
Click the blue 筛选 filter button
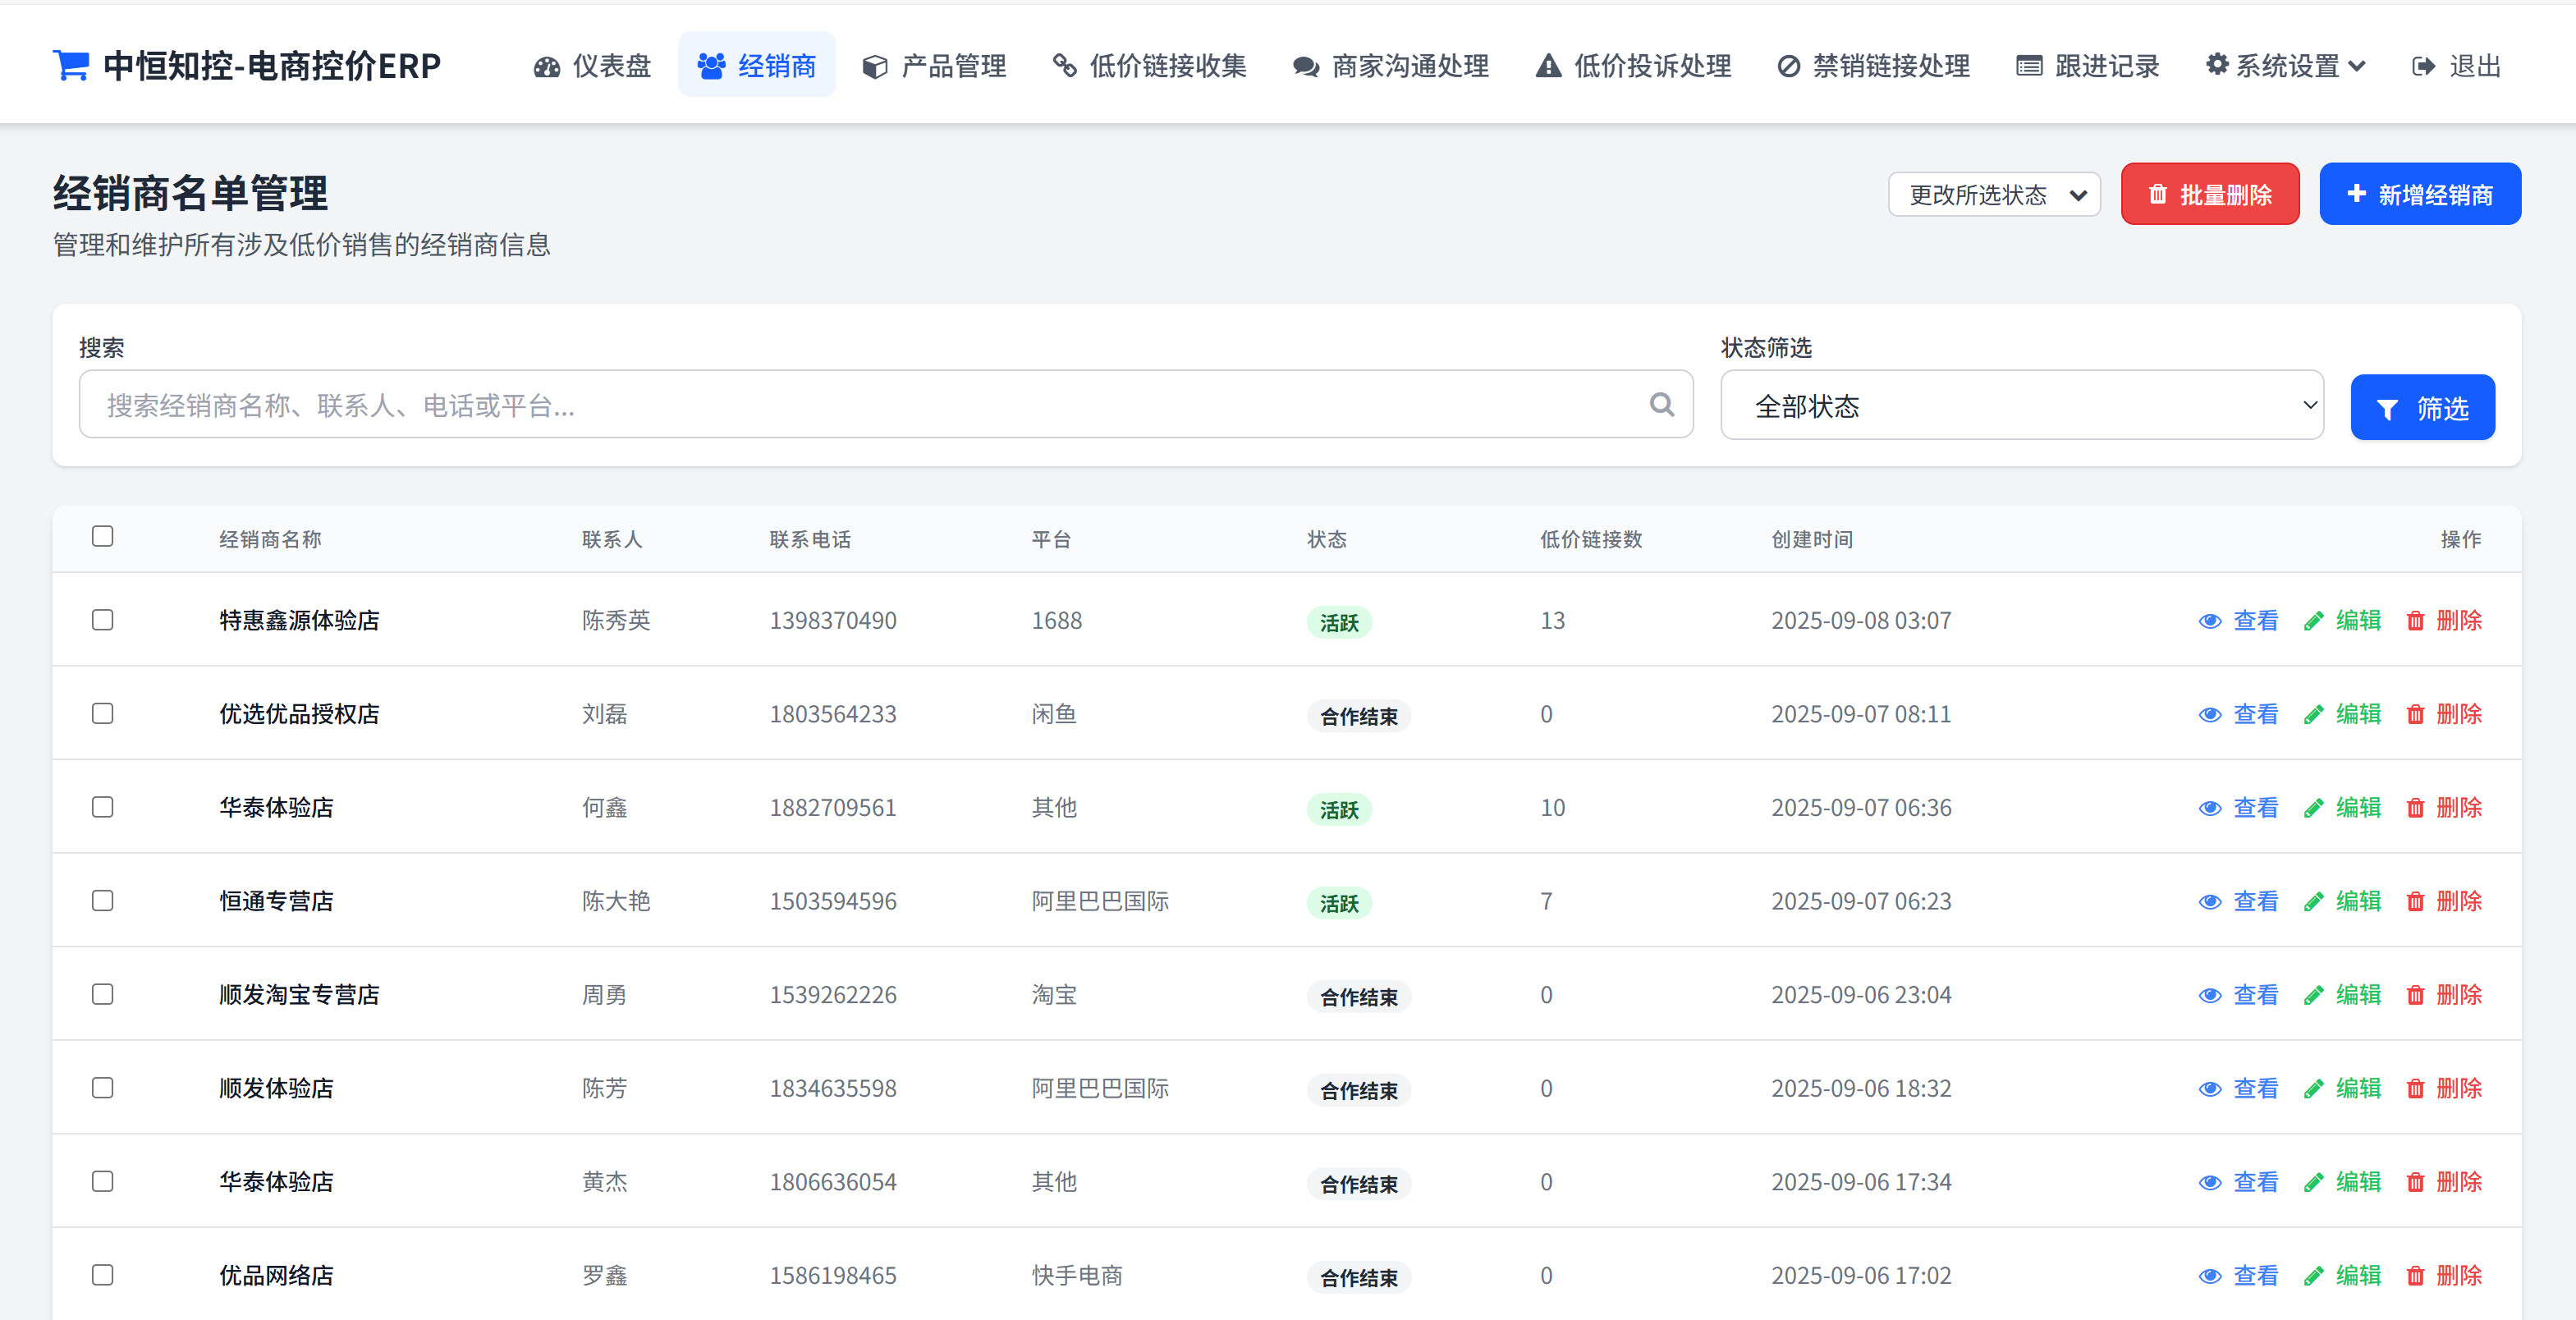click(2421, 407)
